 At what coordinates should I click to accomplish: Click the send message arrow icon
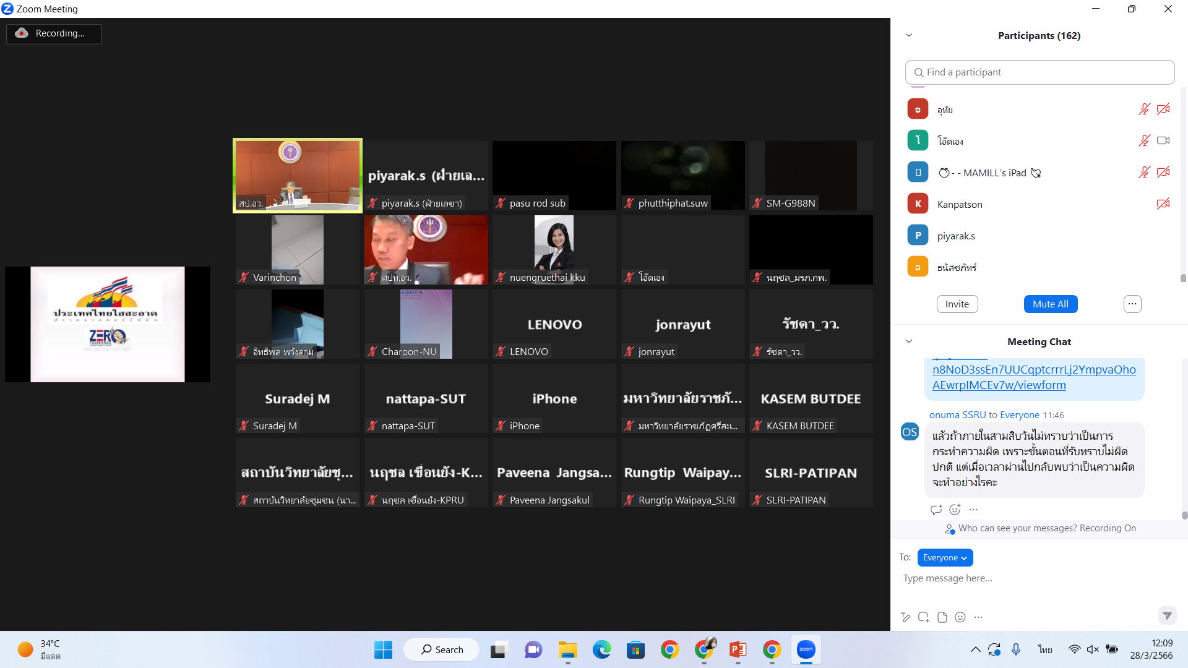coord(1167,615)
